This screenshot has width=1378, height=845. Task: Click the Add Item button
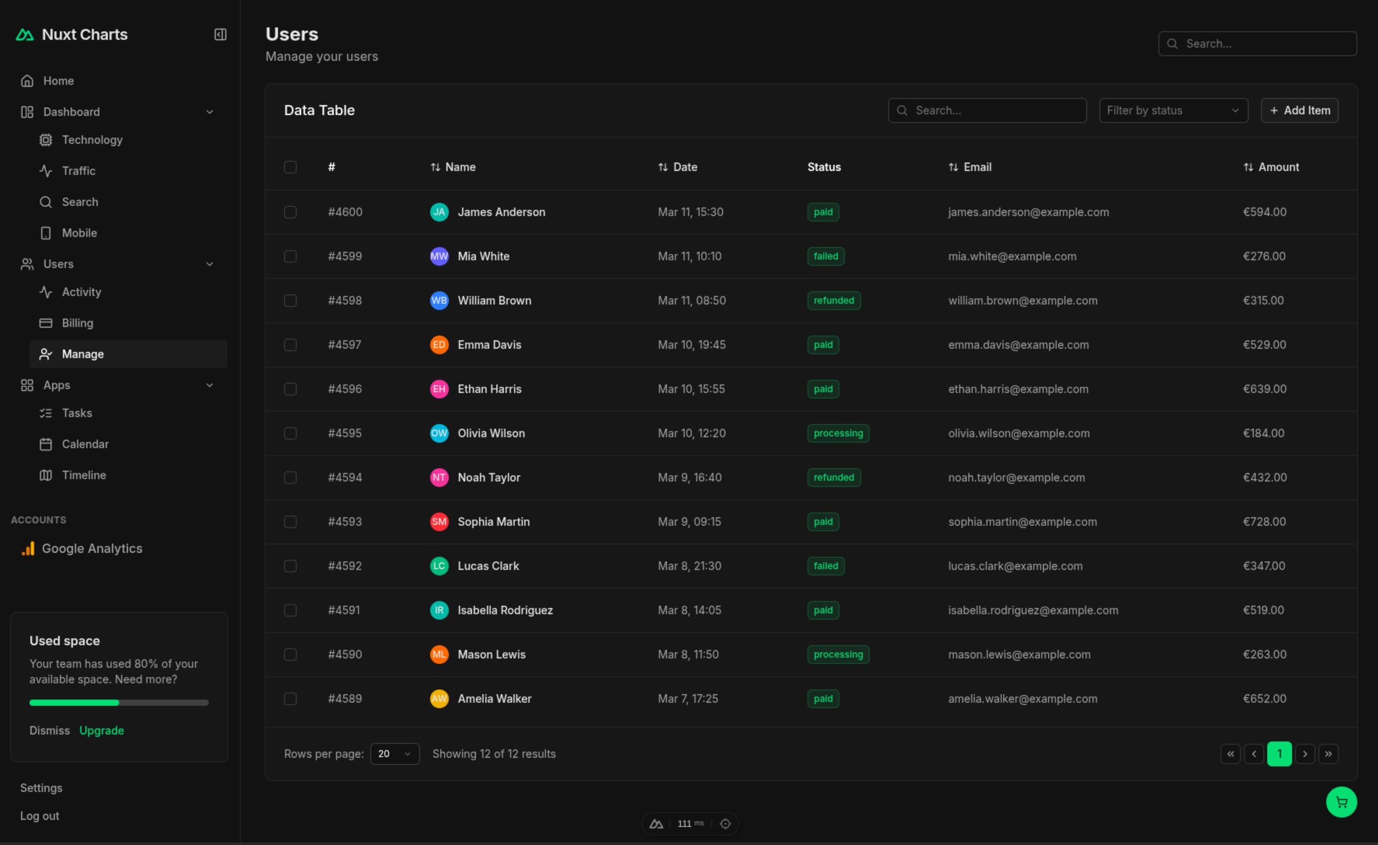point(1299,111)
